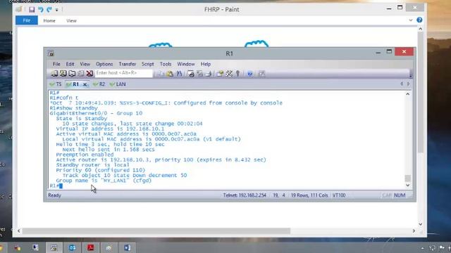
Task: Open the Window menu
Action: pos(186,64)
